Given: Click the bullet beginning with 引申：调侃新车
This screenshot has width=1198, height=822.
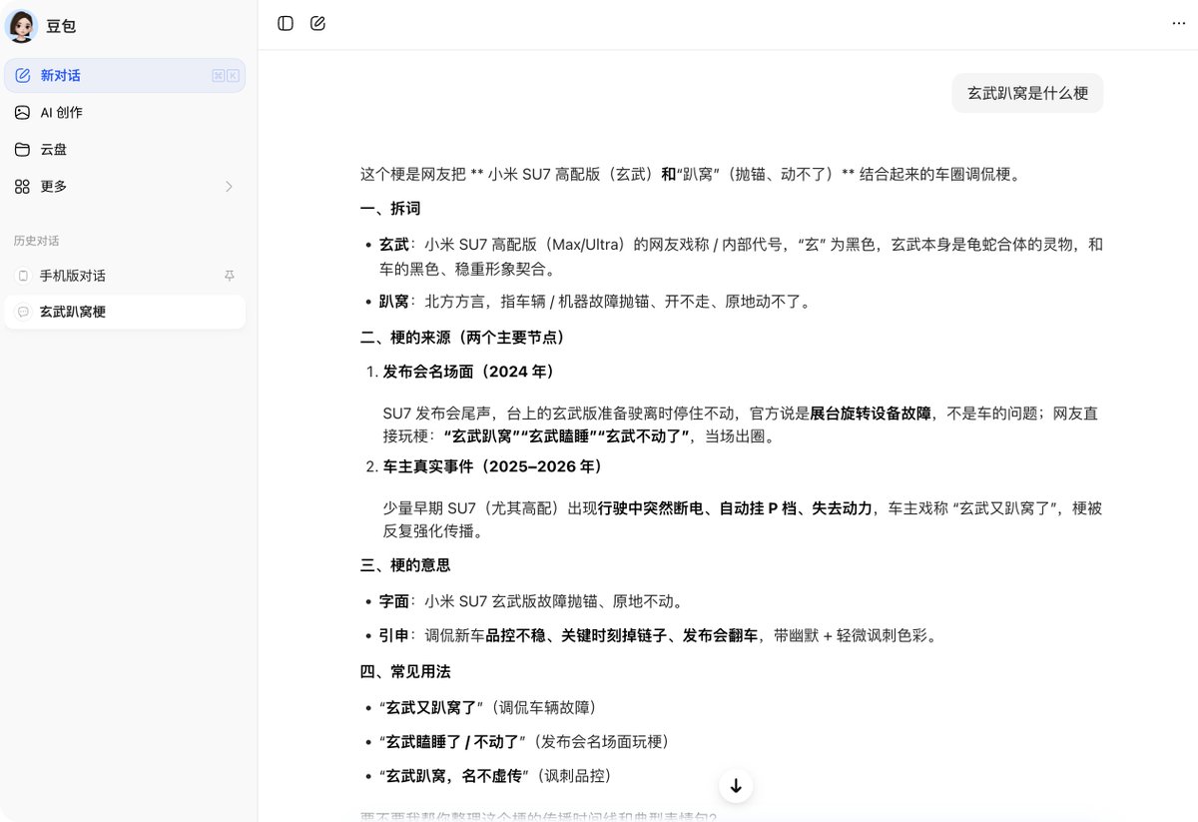Looking at the screenshot, I should tap(658, 636).
